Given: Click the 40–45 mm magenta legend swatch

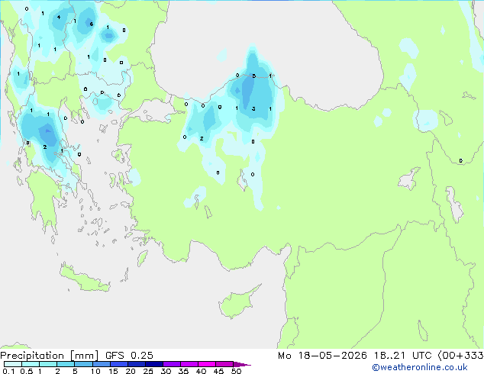Looking at the screenshot, I should [207, 364].
